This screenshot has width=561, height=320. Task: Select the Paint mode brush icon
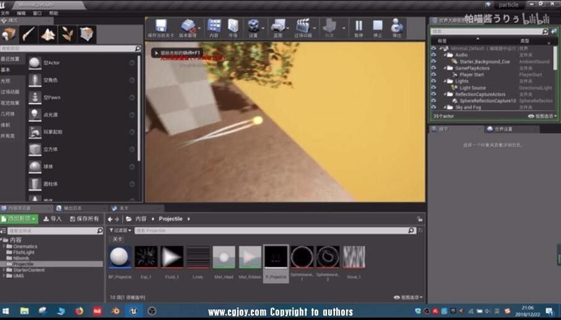point(28,35)
